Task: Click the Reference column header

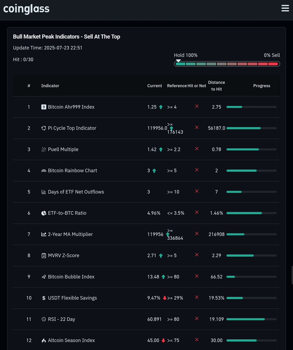Action: (177, 86)
